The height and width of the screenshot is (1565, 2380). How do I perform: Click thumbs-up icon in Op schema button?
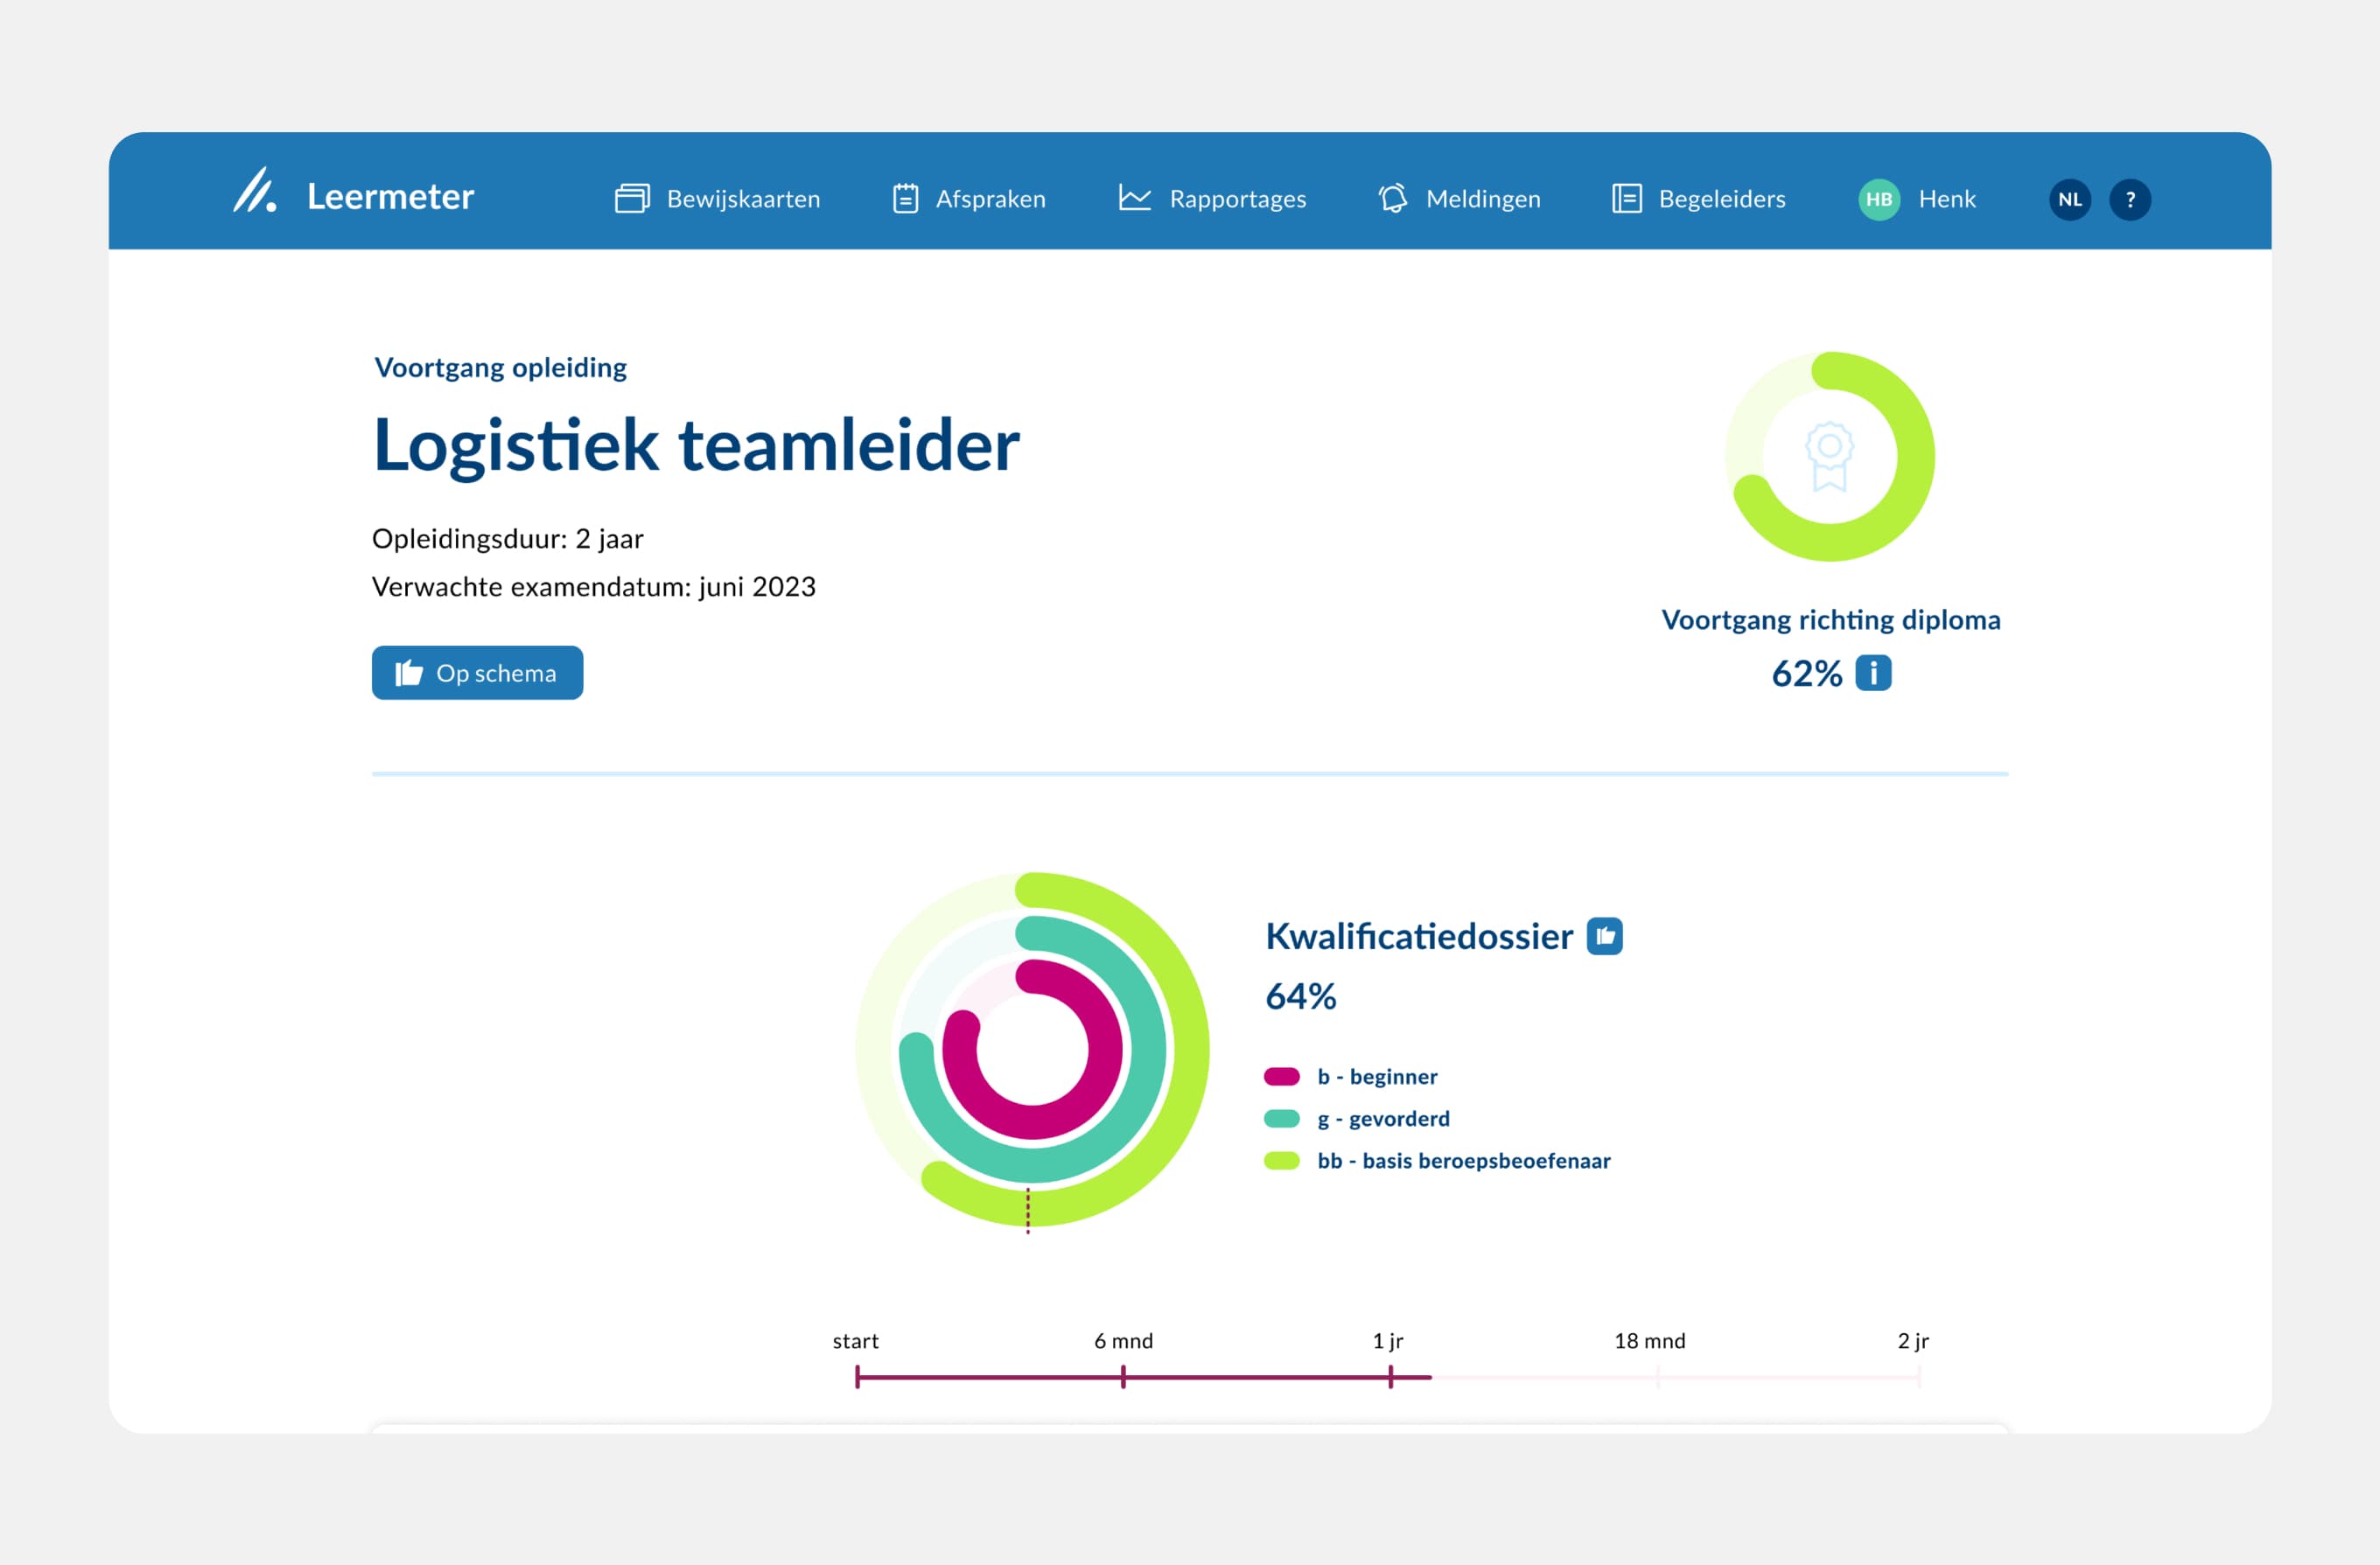click(x=408, y=672)
